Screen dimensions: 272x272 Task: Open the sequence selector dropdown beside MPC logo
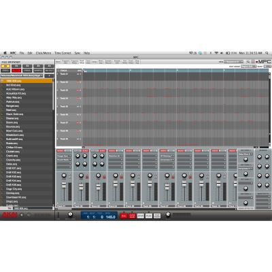click(233, 62)
